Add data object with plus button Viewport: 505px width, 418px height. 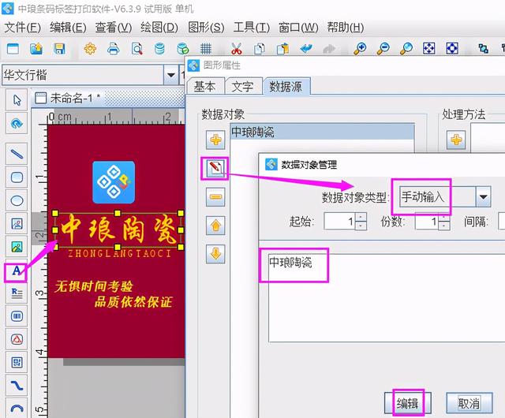click(215, 140)
